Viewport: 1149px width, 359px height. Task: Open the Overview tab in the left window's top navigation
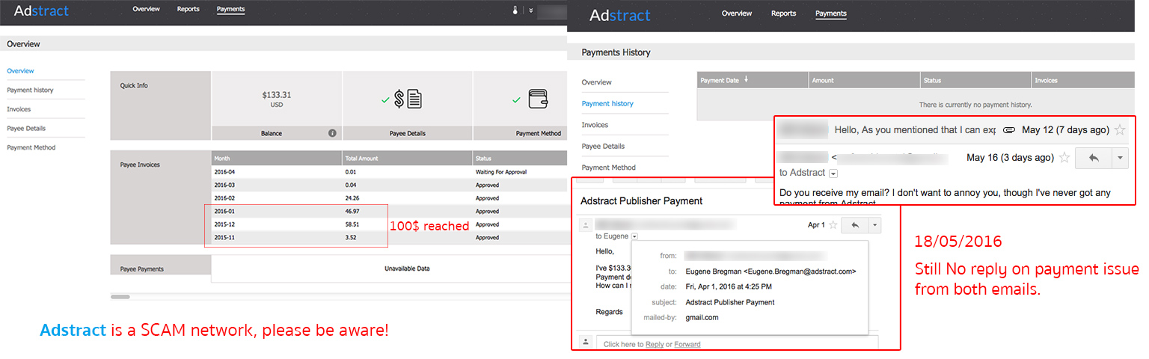click(x=146, y=10)
